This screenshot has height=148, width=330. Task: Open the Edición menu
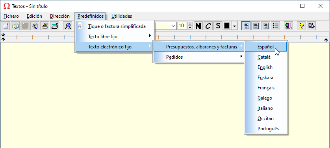(x=34, y=16)
